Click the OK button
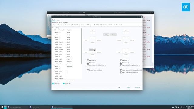 pyautogui.click(x=119, y=88)
